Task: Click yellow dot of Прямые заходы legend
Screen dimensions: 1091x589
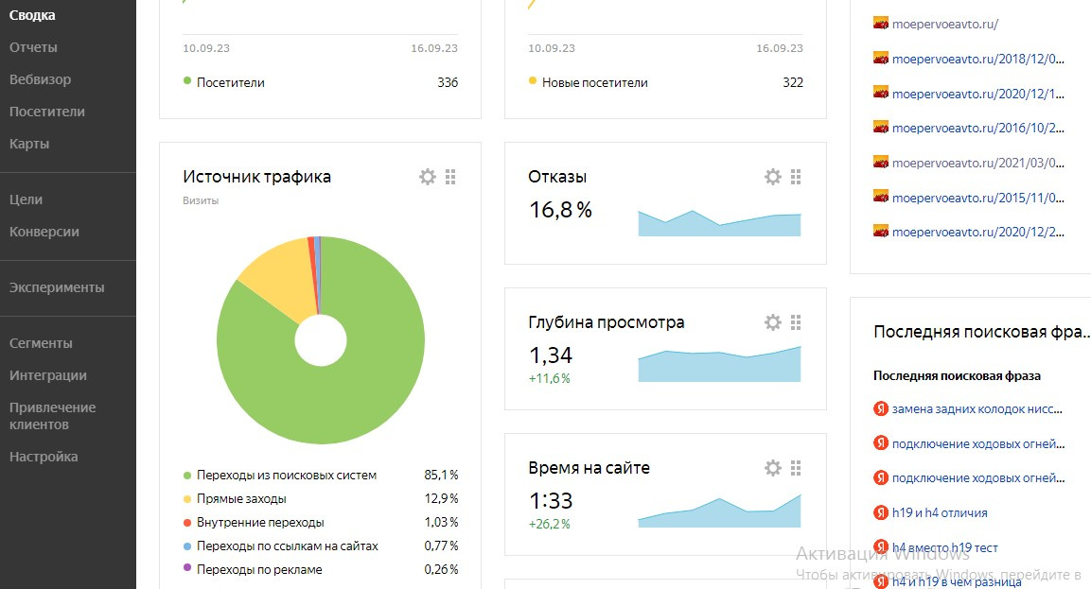Action: click(187, 498)
